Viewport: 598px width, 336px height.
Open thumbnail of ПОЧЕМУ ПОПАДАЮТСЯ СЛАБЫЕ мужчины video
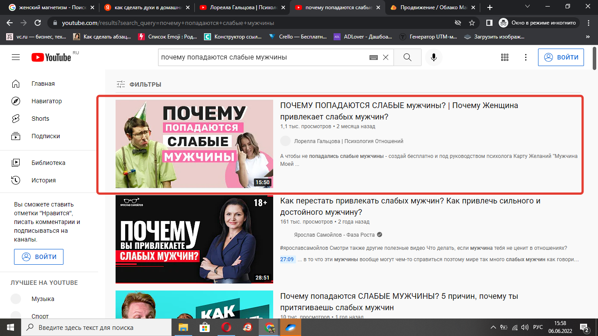(x=194, y=144)
